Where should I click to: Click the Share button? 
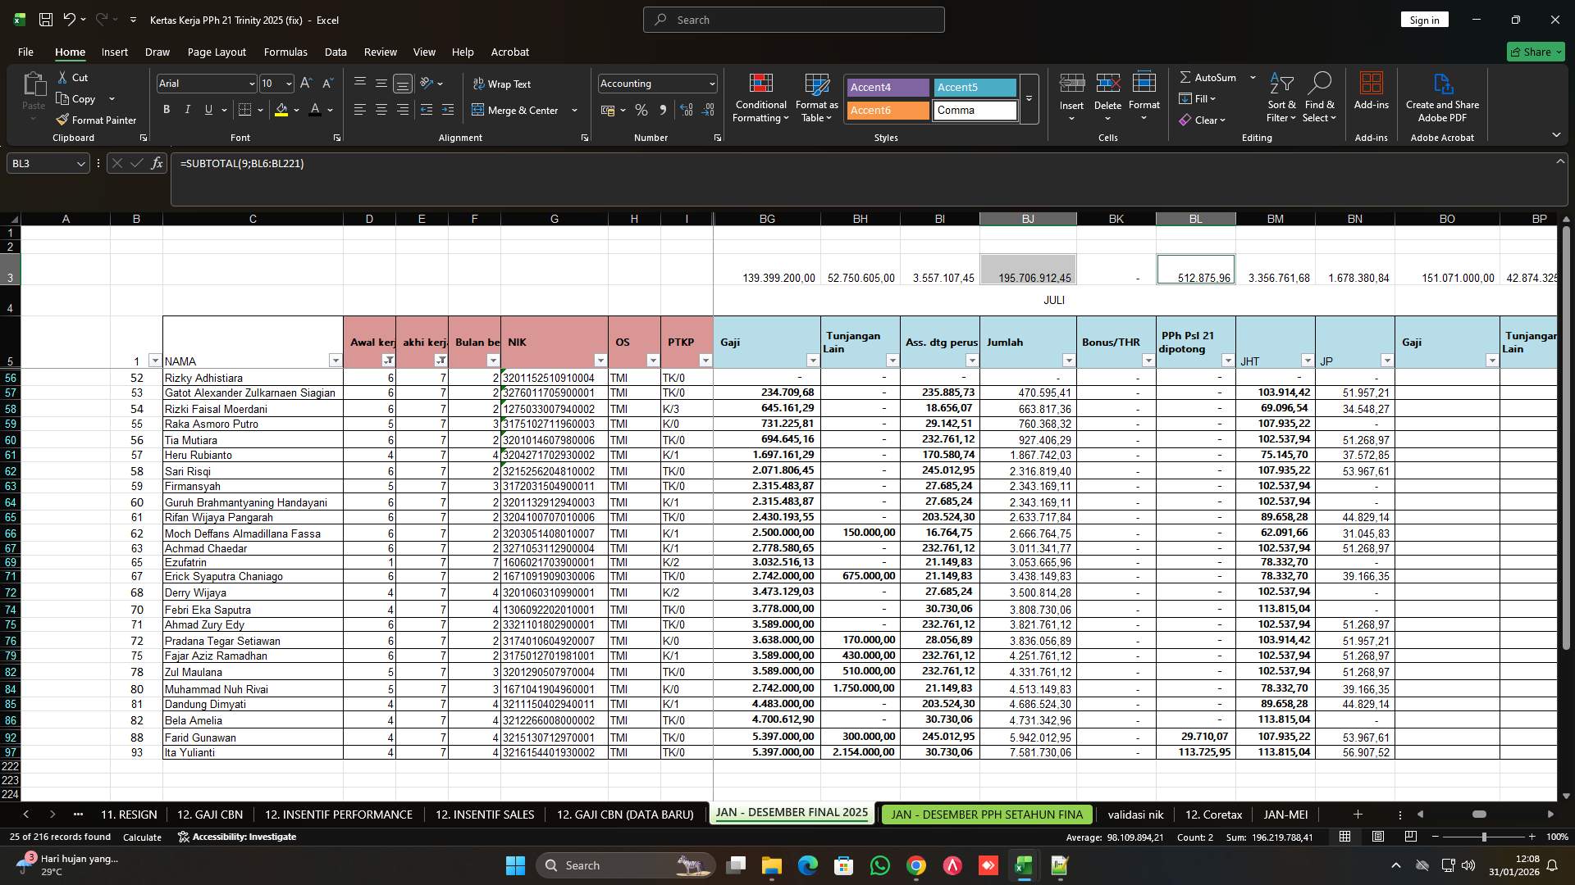point(1535,51)
